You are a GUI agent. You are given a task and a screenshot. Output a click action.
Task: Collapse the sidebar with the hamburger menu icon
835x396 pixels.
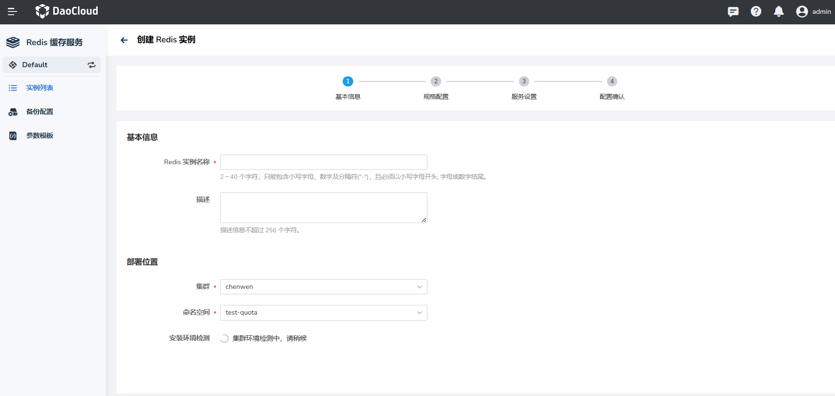pyautogui.click(x=12, y=11)
